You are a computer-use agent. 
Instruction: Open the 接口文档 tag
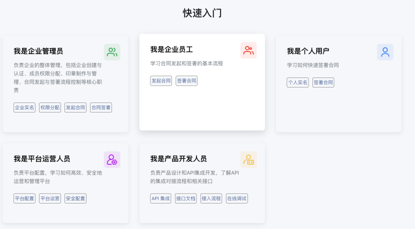(186, 198)
